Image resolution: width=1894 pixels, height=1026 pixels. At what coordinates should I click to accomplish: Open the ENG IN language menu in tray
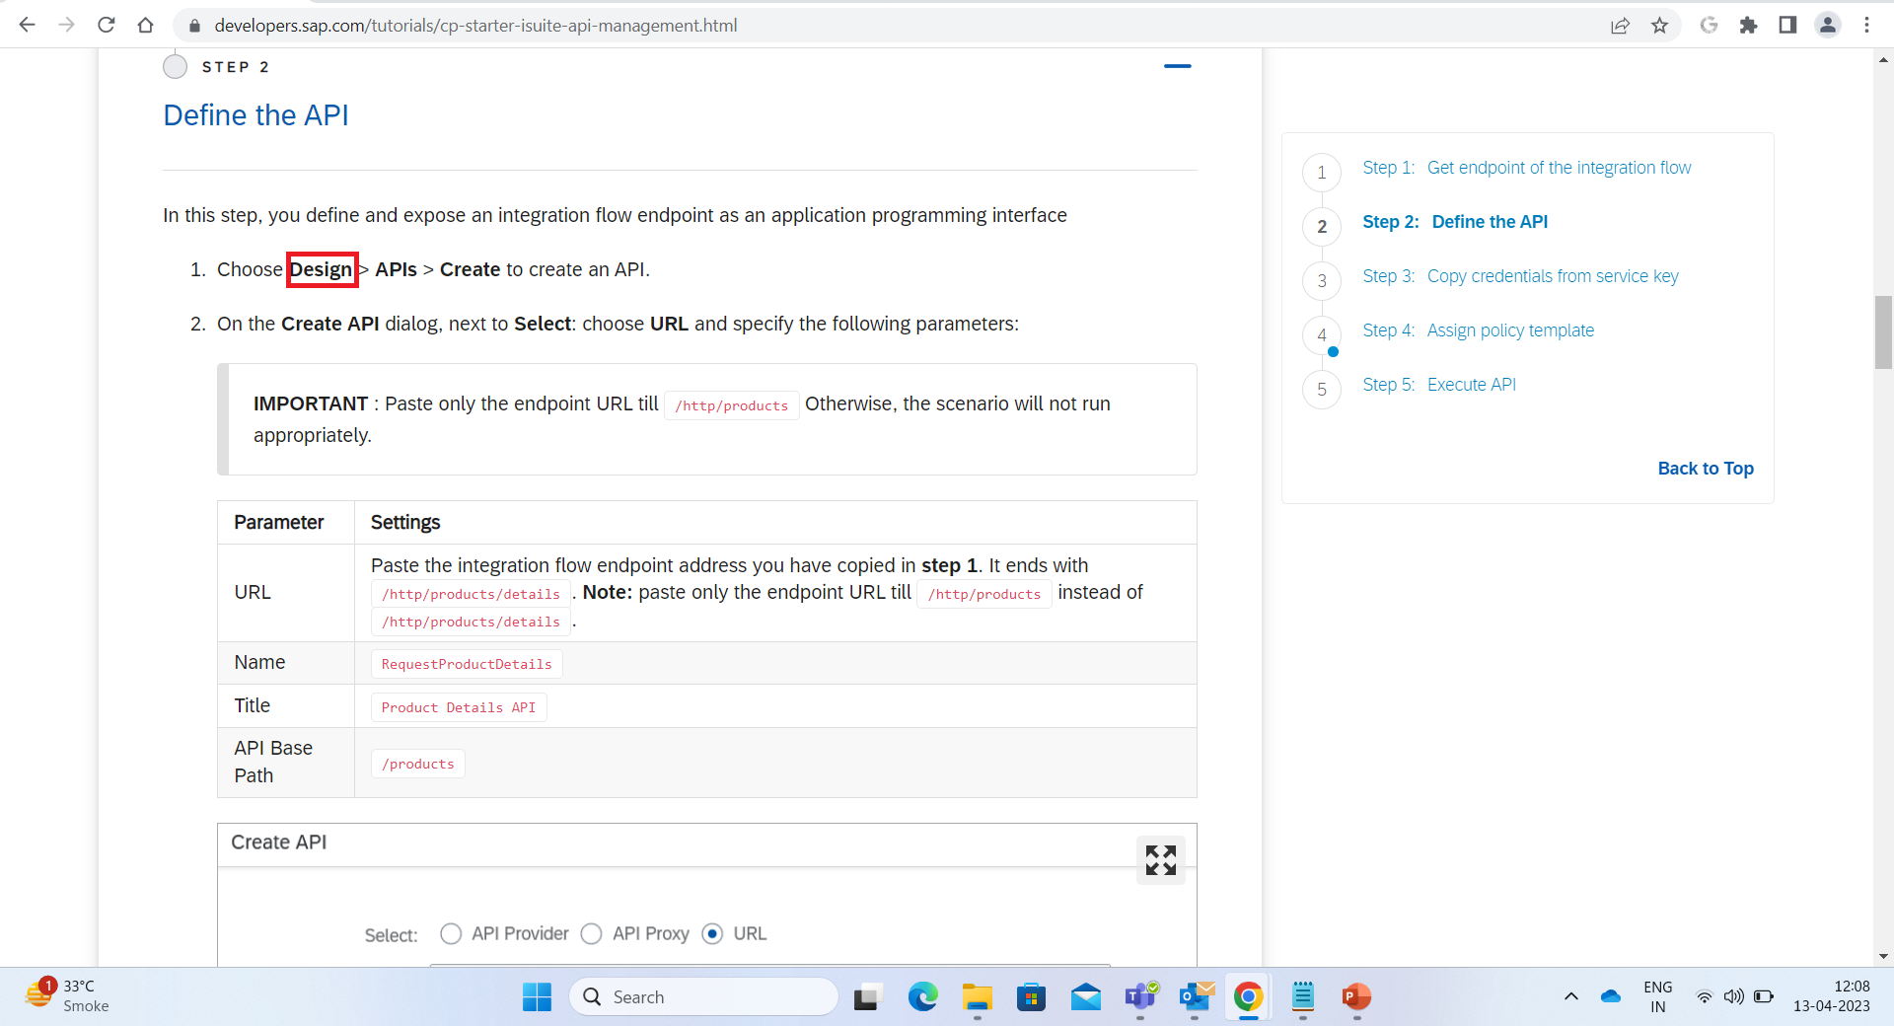pos(1657,996)
